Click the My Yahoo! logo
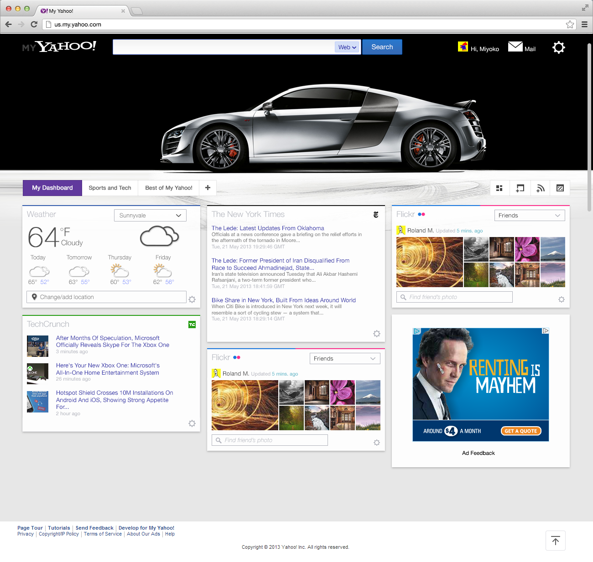Image resolution: width=593 pixels, height=562 pixels. tap(59, 46)
